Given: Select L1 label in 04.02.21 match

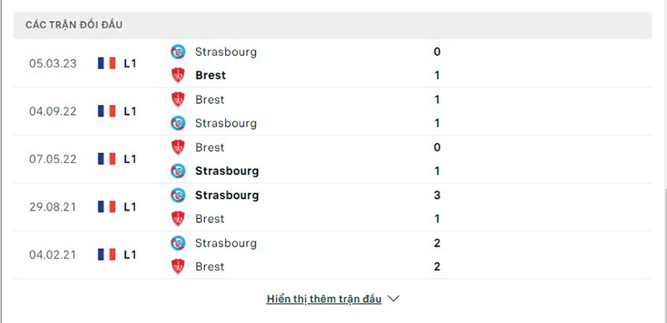Looking at the screenshot, I should (x=130, y=255).
